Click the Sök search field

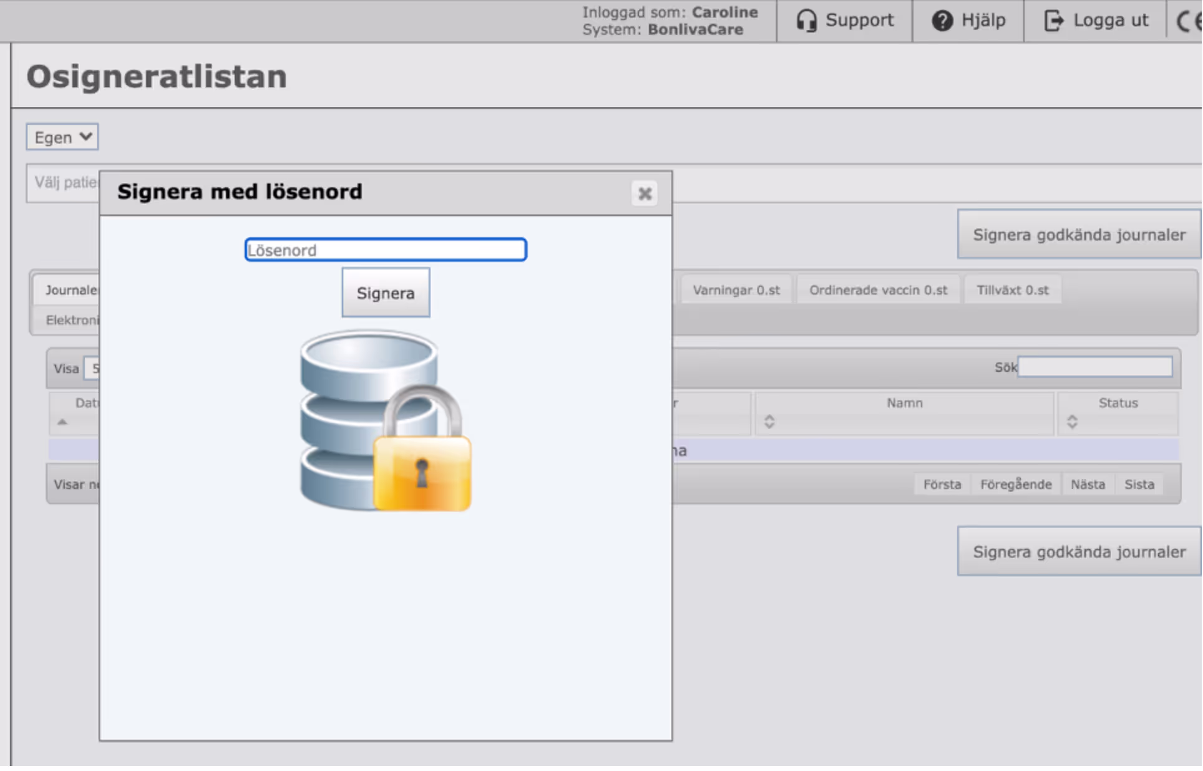(1094, 367)
